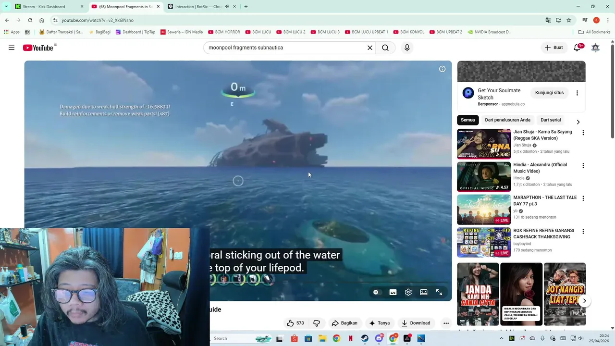This screenshot has width=615, height=346.
Task: Open the YouTube notifications bell
Action: 577,48
